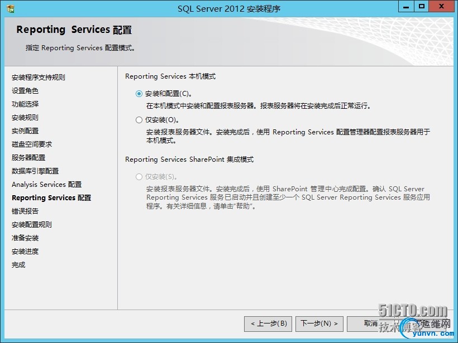The height and width of the screenshot is (343, 458).
Task: Click the Reporting Services SharePoint 集成模式 heading
Action: click(x=189, y=160)
